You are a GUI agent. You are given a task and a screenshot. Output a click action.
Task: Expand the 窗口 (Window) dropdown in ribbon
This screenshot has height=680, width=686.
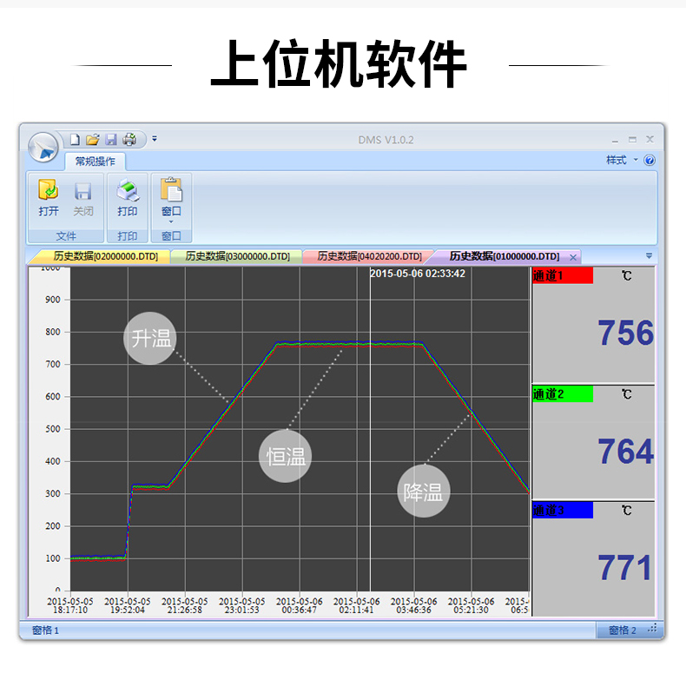pyautogui.click(x=171, y=201)
